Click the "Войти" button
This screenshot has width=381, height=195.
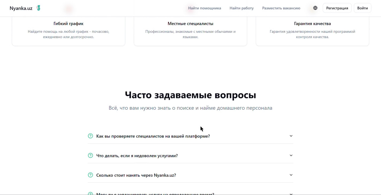(363, 8)
